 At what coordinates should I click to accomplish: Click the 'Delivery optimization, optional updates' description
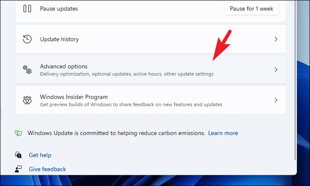(127, 74)
